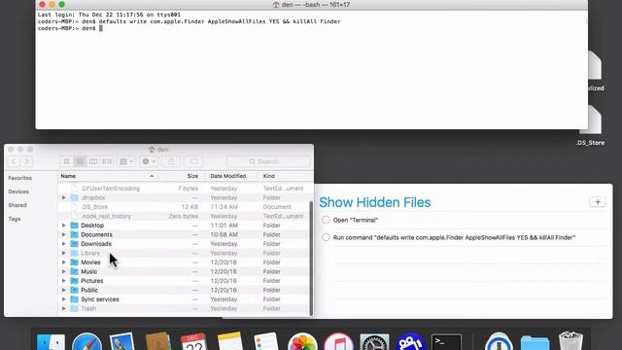Open the Trash in the Dock
The height and width of the screenshot is (350, 622).
pos(570,341)
